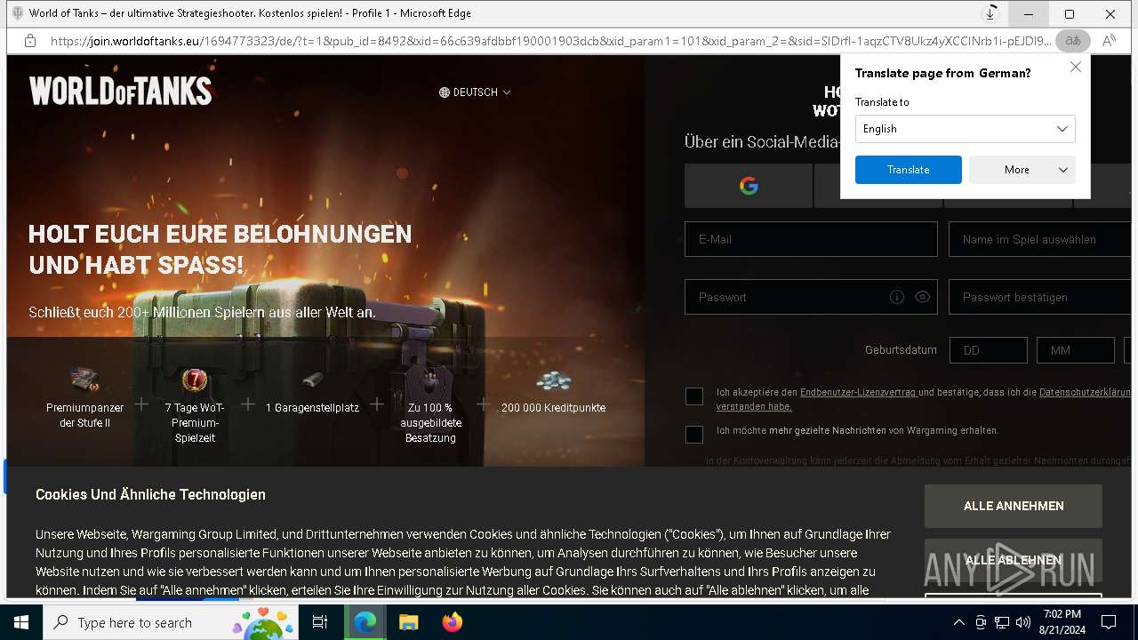Click the password info icon
Image resolution: width=1138 pixels, height=640 pixels.
896,297
